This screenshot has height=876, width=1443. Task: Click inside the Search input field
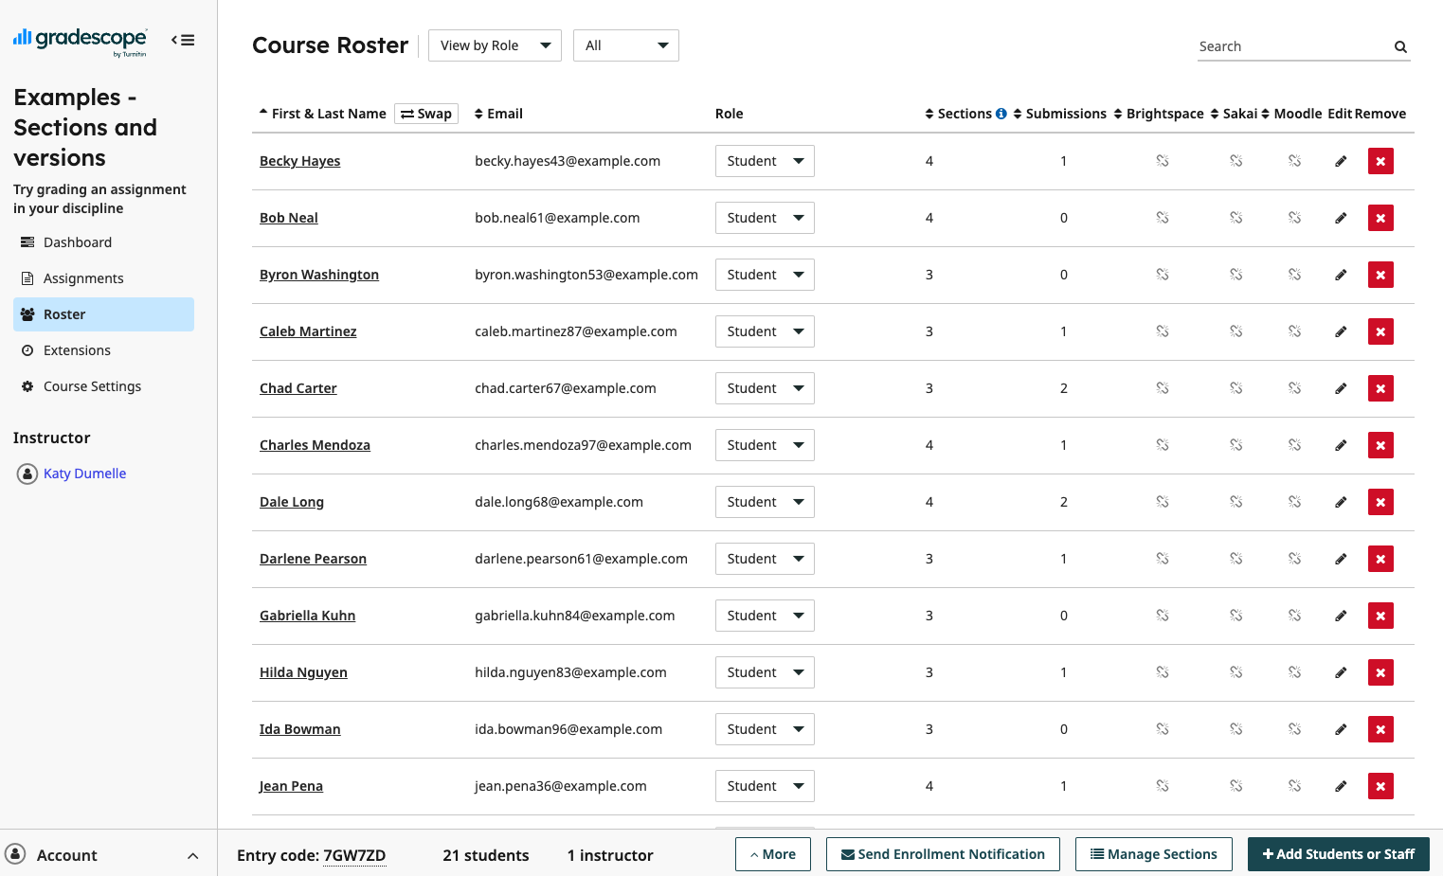(x=1279, y=45)
